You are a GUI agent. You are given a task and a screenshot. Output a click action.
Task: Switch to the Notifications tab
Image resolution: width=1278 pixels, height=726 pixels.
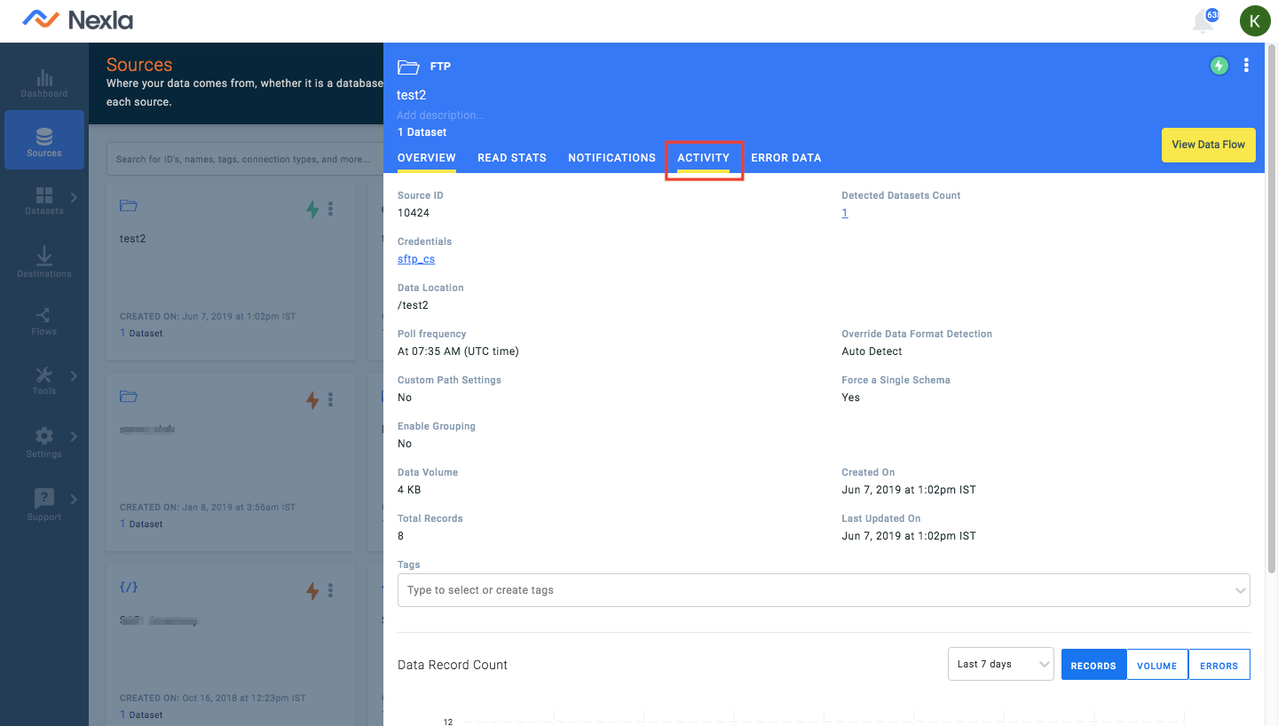coord(611,158)
